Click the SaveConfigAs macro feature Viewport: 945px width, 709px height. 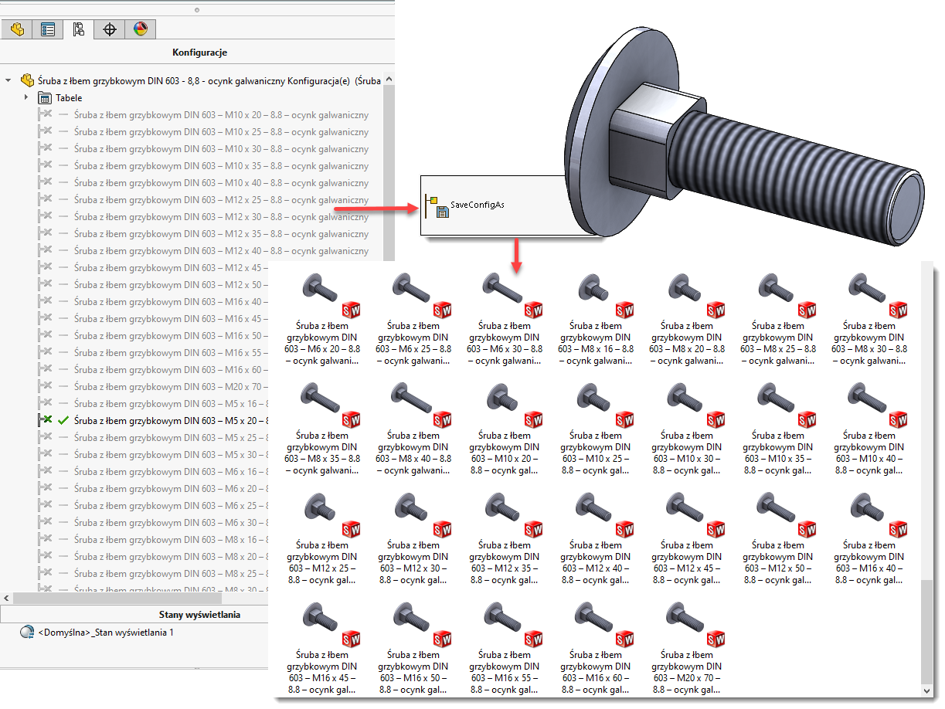[477, 205]
